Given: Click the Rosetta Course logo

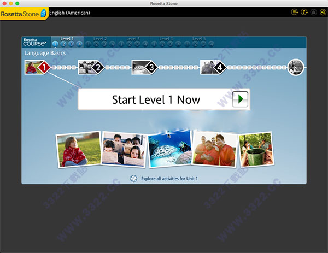Looking at the screenshot, I should pos(34,42).
